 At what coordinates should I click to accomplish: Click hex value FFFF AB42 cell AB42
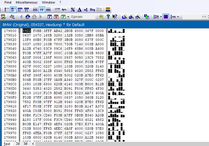[58, 31]
